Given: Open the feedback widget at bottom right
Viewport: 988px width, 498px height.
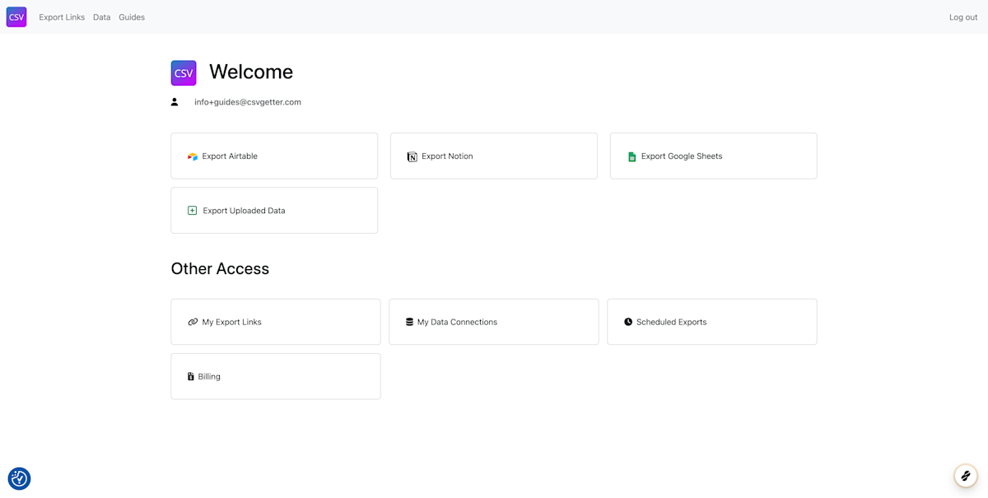Looking at the screenshot, I should pyautogui.click(x=965, y=475).
